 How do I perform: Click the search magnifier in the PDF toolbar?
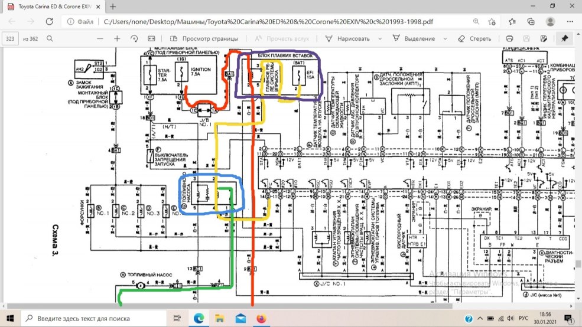tap(50, 38)
